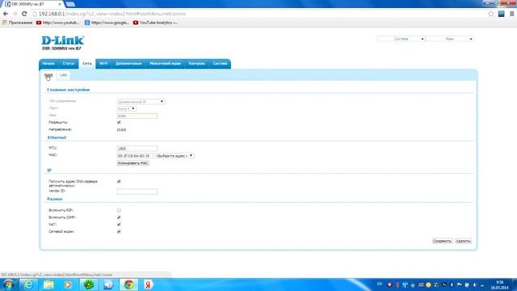Launch Yandex from the taskbar
The width and height of the screenshot is (517, 291).
[149, 285]
